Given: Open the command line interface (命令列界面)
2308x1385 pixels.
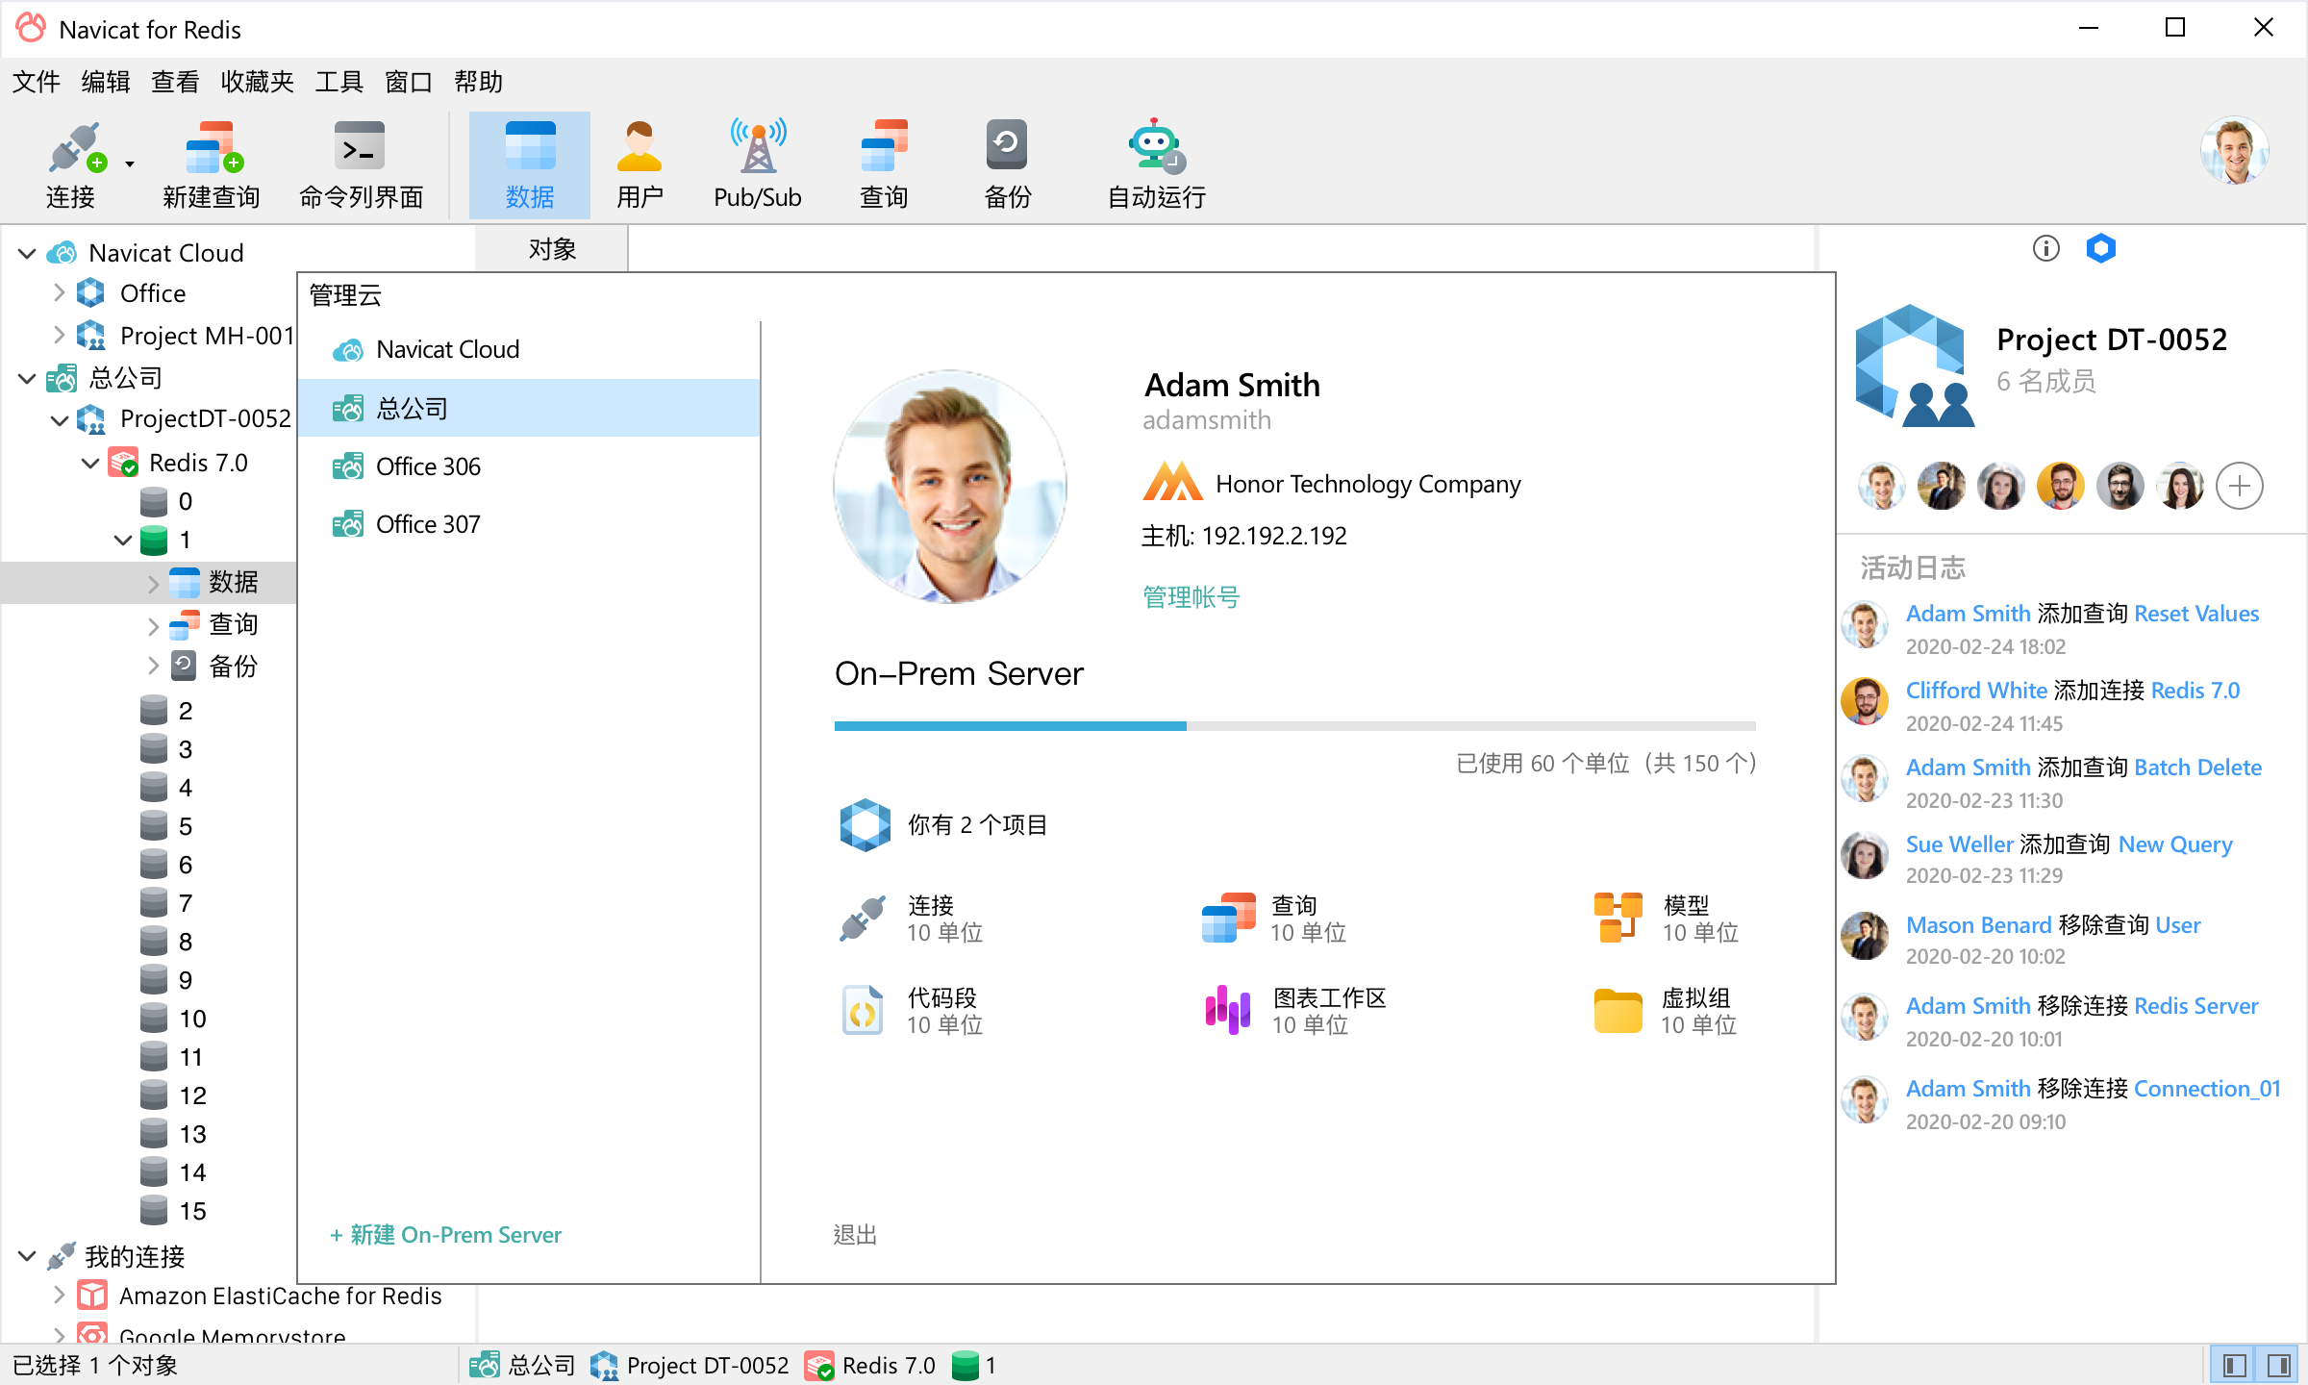Looking at the screenshot, I should pyautogui.click(x=361, y=165).
